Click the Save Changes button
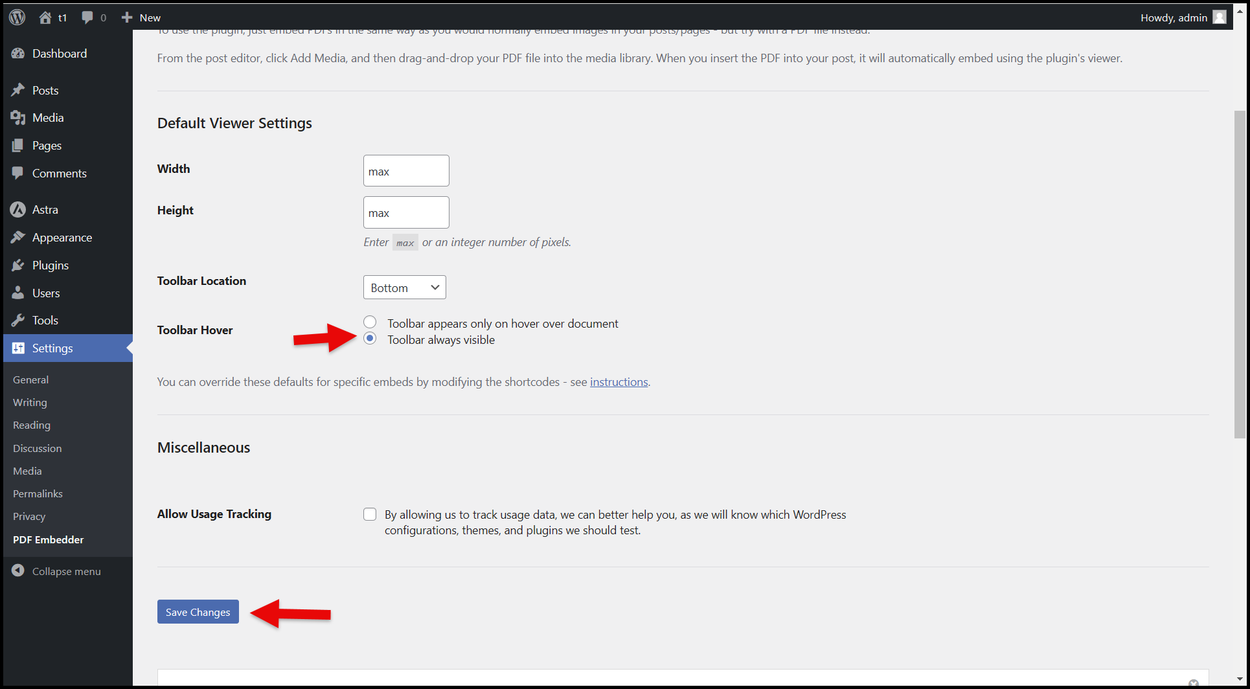The image size is (1250, 689). (x=198, y=612)
